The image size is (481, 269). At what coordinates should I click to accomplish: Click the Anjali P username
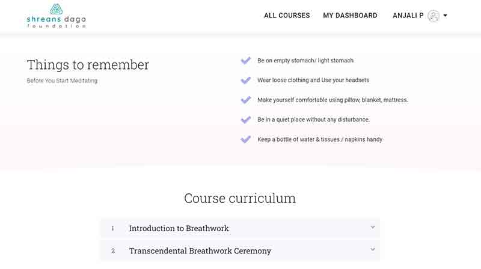coord(408,16)
